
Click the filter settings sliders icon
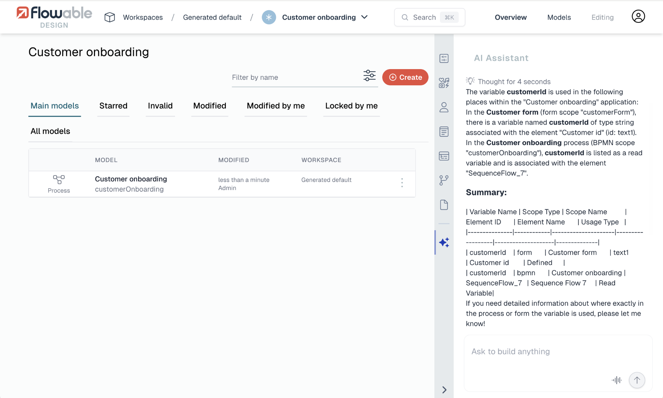369,75
